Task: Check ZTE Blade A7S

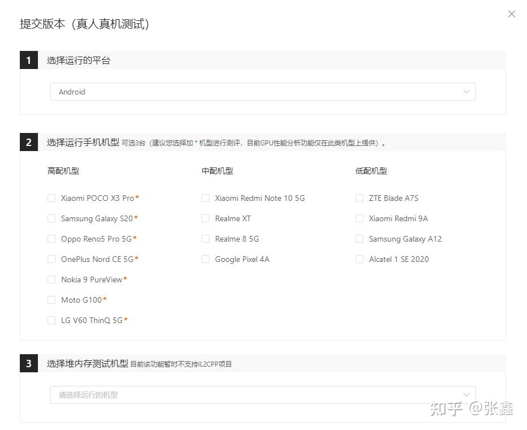Action: 359,198
